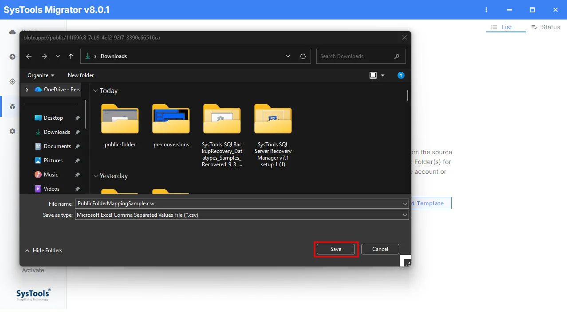Close the save dialog with X
The width and height of the screenshot is (567, 317).
point(404,38)
